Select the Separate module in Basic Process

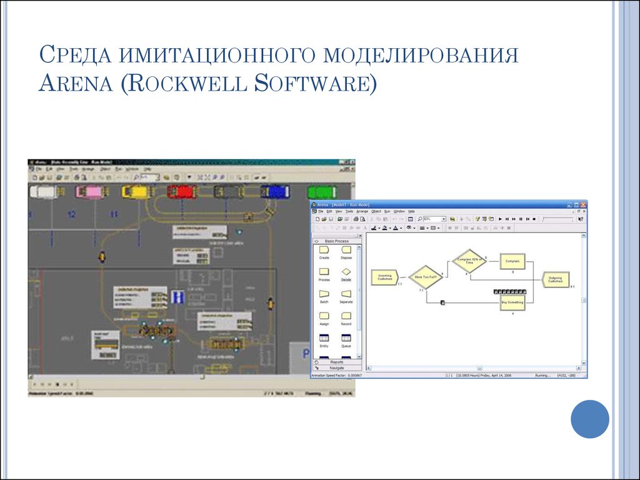(x=346, y=296)
